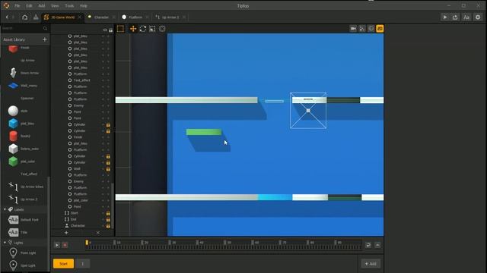Unlock the Wall object lock
The image size is (487, 273).
(108, 169)
